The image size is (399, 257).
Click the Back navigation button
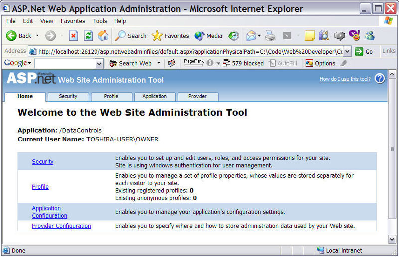[x=19, y=36]
